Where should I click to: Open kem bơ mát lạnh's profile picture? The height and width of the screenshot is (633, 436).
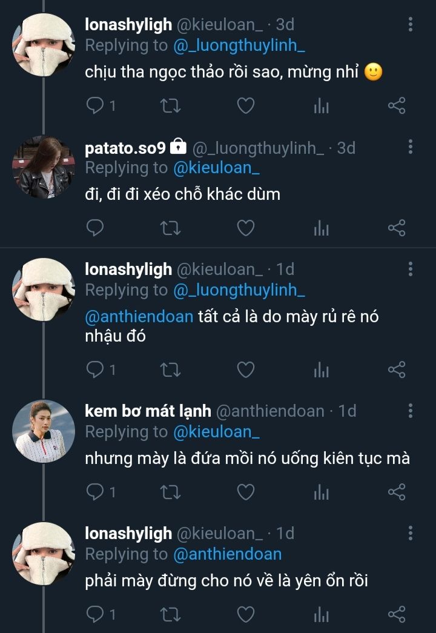44,431
